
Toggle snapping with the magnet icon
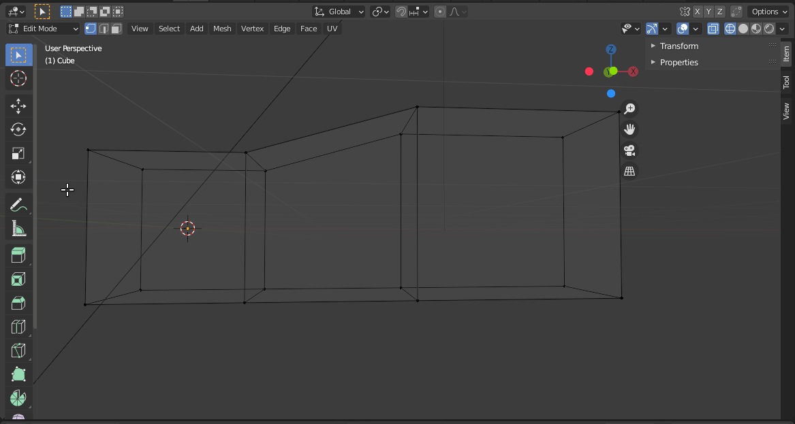point(401,11)
